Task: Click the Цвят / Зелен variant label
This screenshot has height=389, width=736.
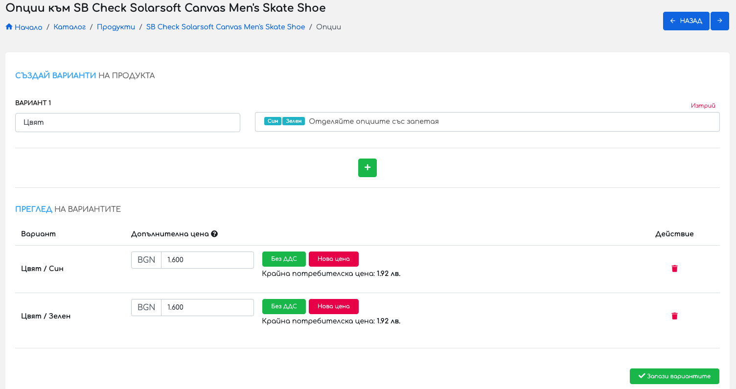Action: 46,316
